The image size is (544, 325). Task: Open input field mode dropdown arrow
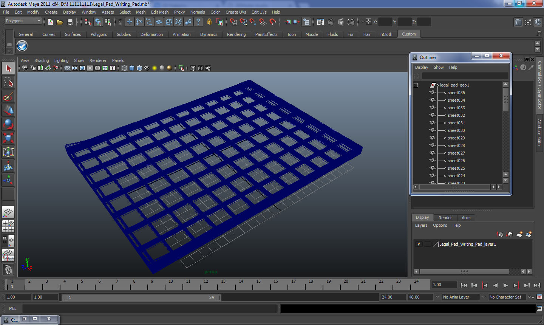point(363,22)
